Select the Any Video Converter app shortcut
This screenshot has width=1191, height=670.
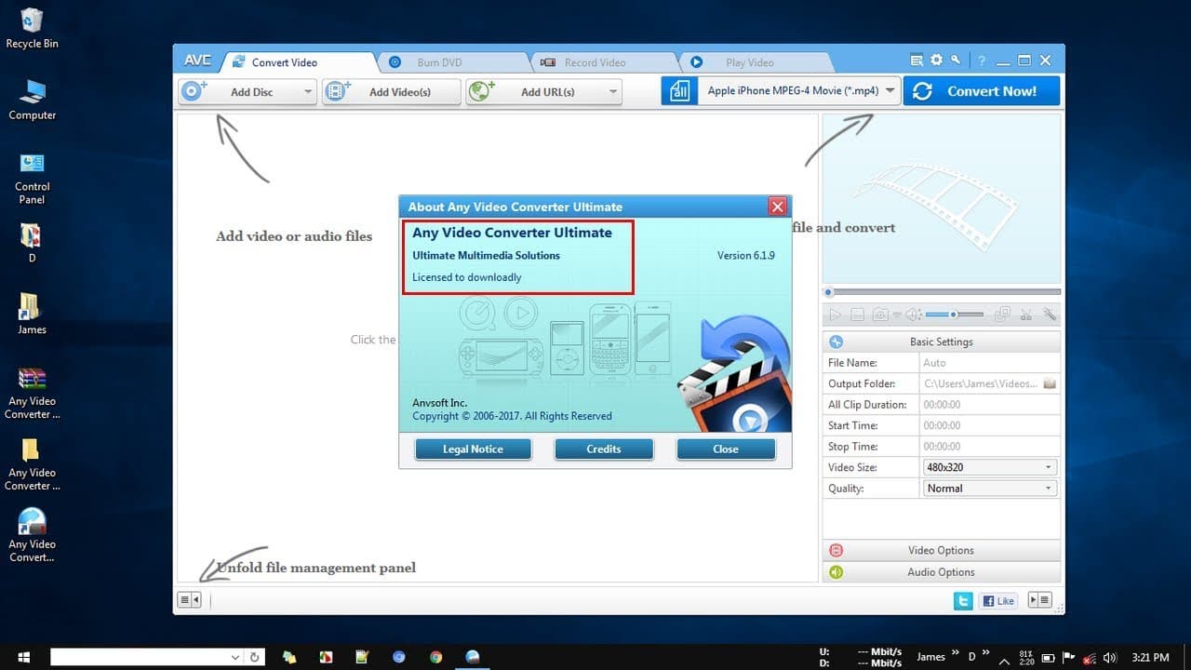tap(32, 535)
